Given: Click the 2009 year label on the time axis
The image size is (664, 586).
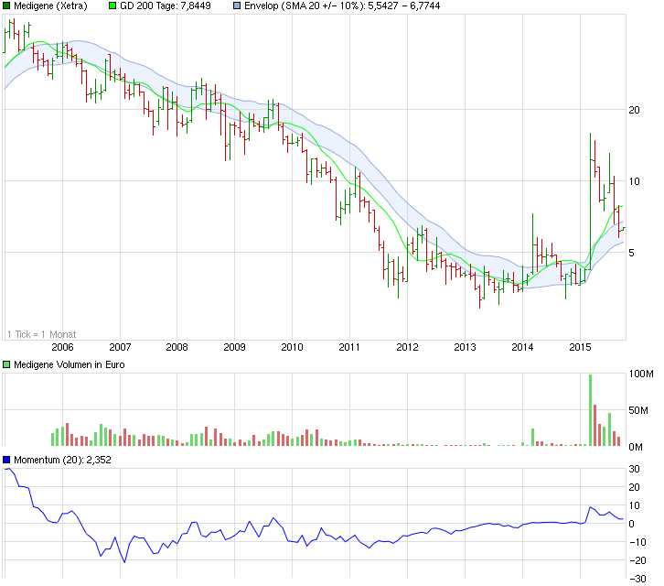Looking at the screenshot, I should 235,347.
